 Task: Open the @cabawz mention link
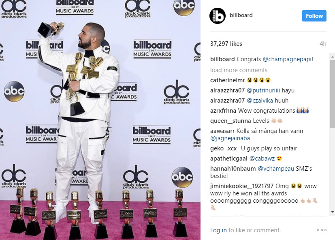click(x=262, y=159)
